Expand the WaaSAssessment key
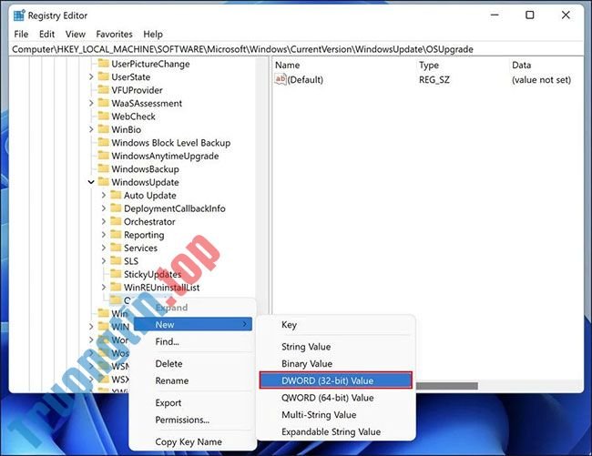592x456 pixels. (91, 104)
